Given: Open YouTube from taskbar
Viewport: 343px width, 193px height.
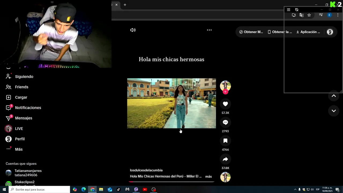Looking at the screenshot, I should tap(145, 190).
